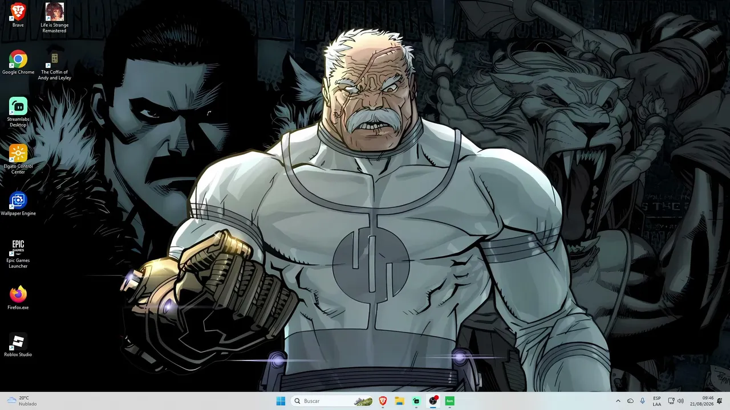This screenshot has height=410, width=730.
Task: Select the Life is Strange Remastered shortcut
Action: [x=54, y=18]
